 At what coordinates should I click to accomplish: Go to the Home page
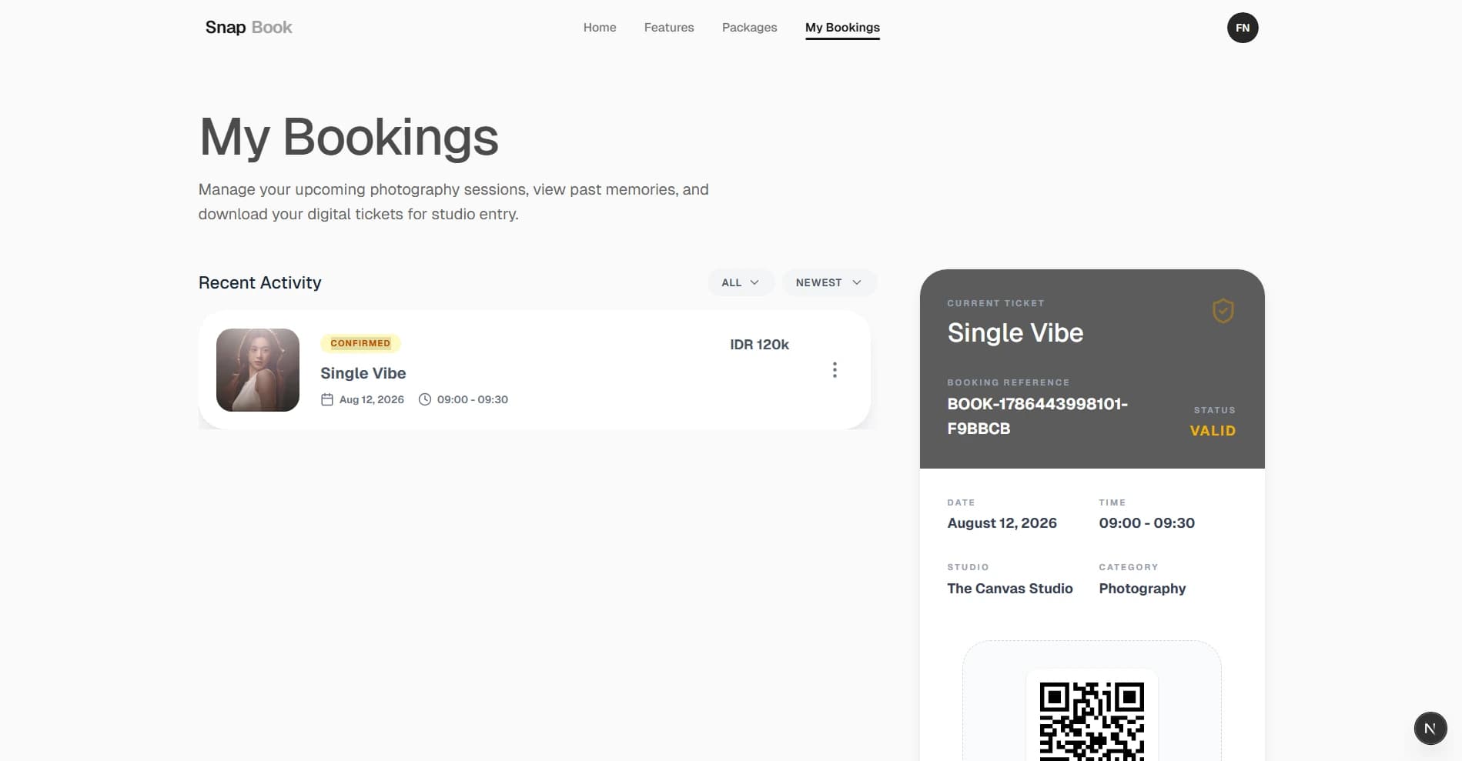600,28
